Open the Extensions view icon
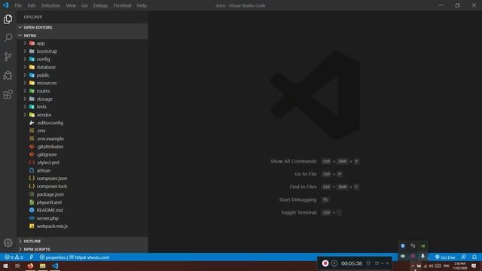Image resolution: width=482 pixels, height=271 pixels. click(8, 94)
